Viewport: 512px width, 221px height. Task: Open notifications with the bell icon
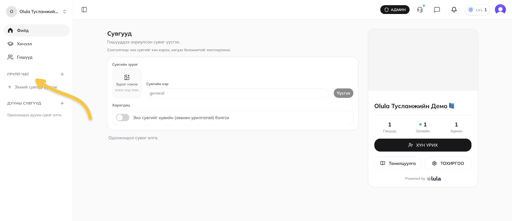coord(454,10)
